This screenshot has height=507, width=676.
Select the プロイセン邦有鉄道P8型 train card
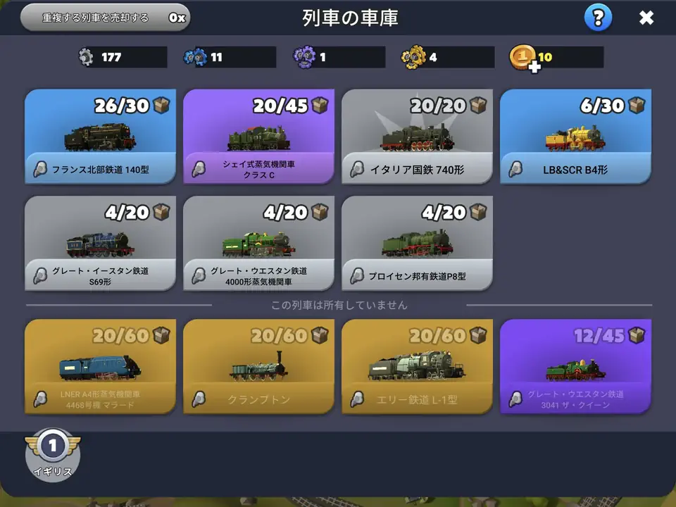(418, 243)
